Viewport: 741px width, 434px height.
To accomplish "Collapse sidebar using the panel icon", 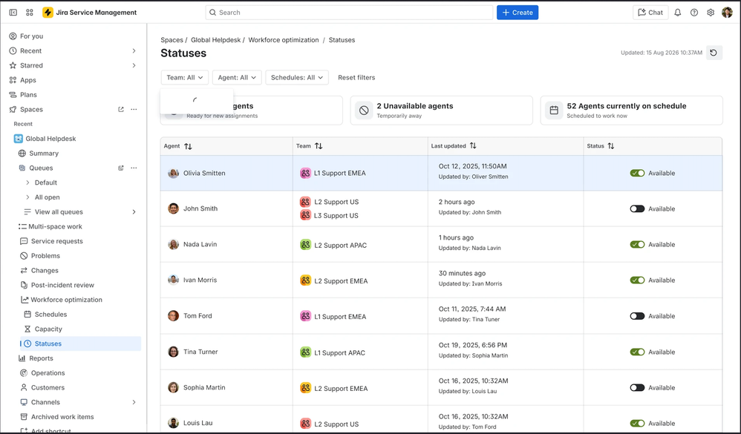I will [13, 13].
